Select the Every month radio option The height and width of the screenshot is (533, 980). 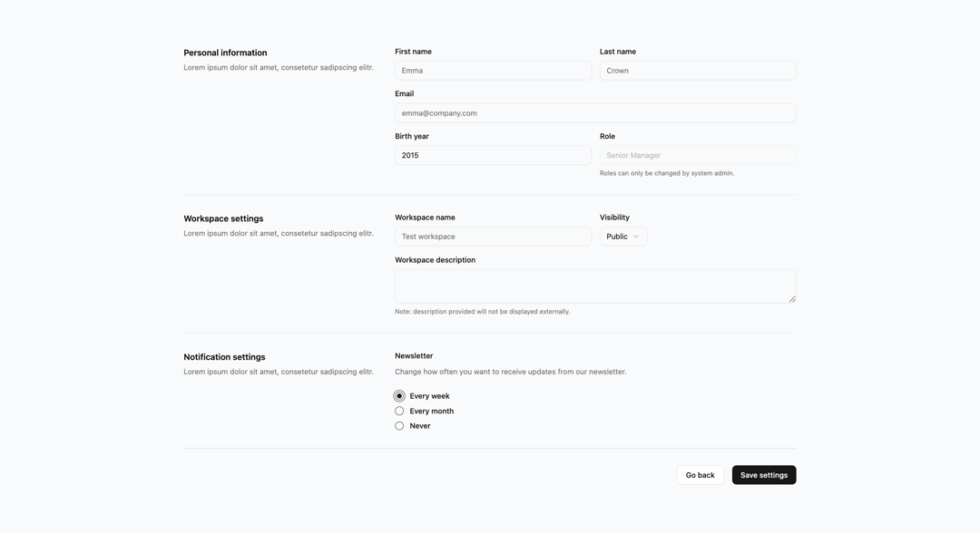(x=399, y=412)
